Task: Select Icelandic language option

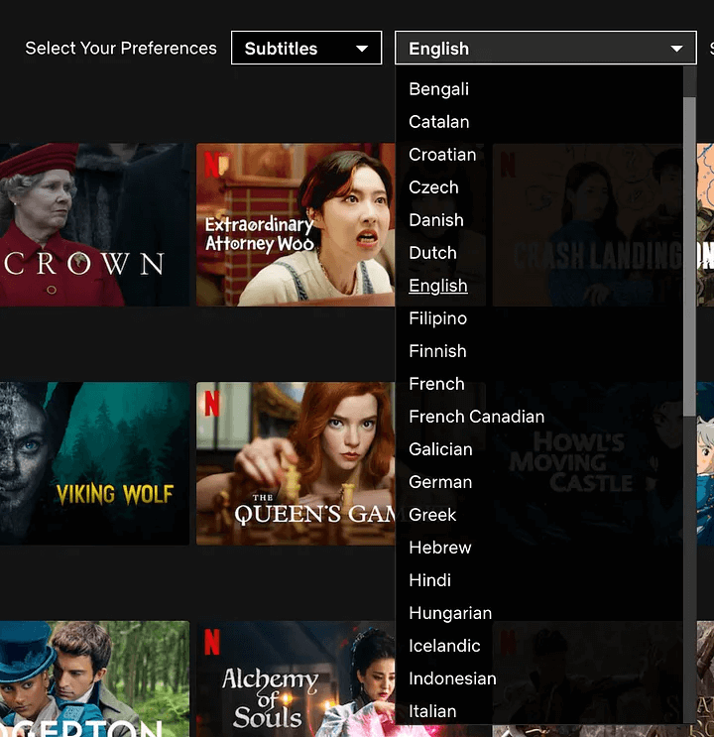Action: [444, 646]
